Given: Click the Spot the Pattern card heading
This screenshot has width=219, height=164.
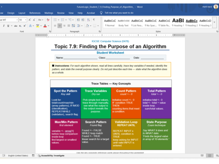Looking at the screenshot, I should coord(65,91).
